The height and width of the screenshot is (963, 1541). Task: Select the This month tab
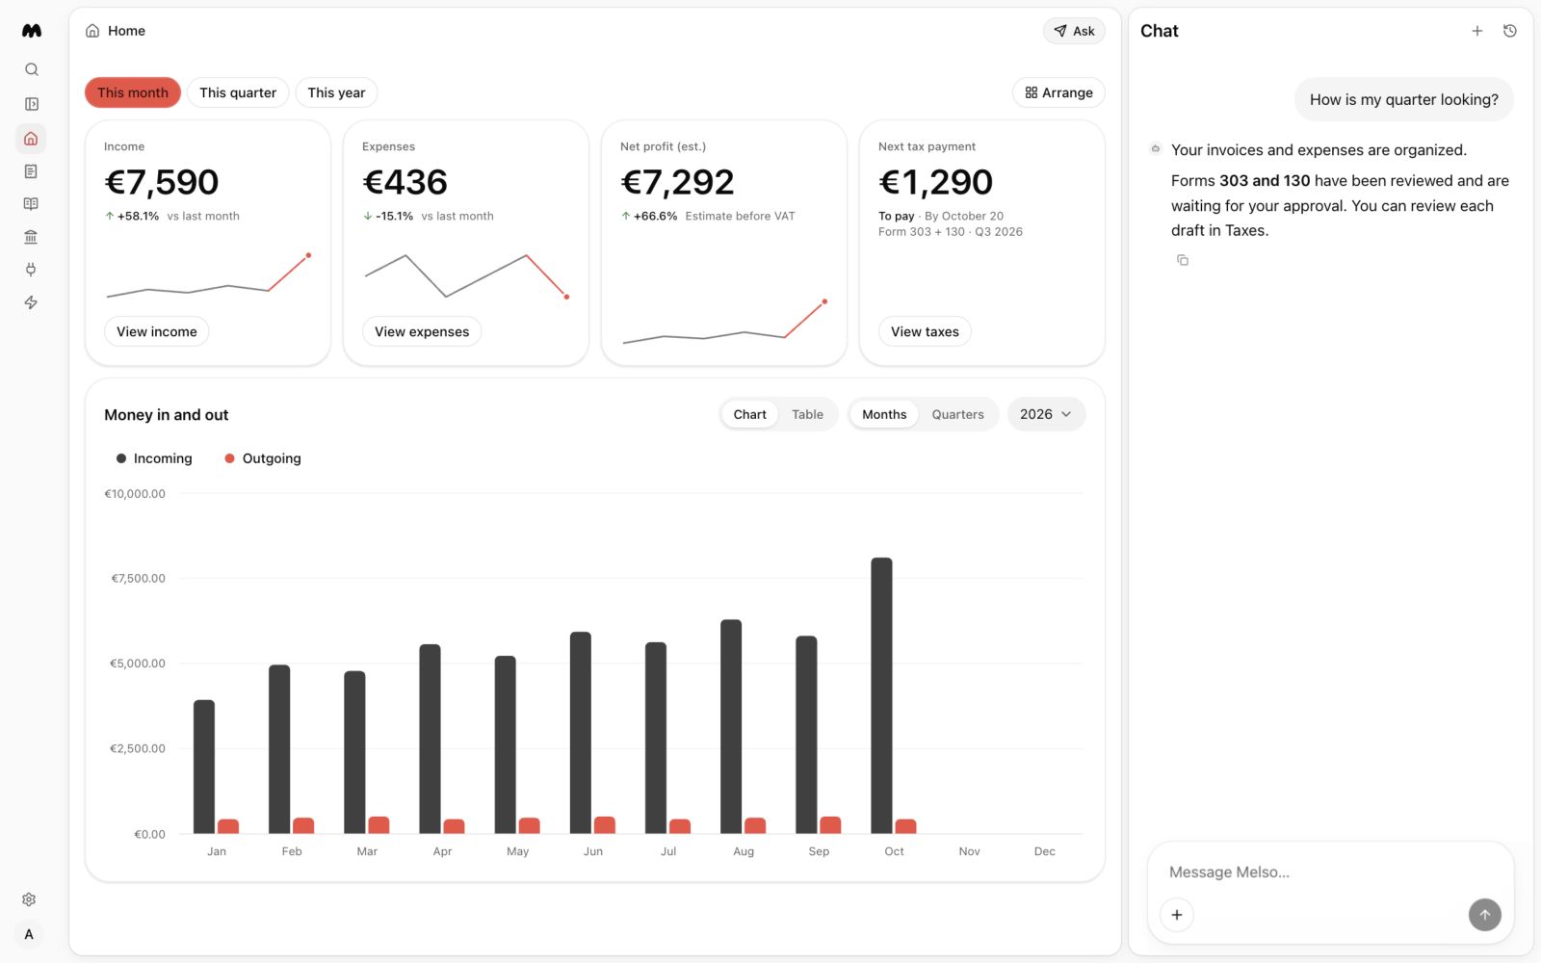(x=133, y=92)
